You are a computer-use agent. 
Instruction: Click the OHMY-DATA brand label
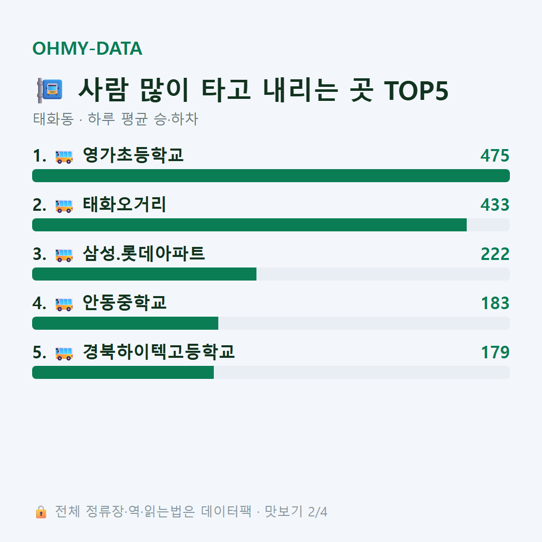[87, 48]
